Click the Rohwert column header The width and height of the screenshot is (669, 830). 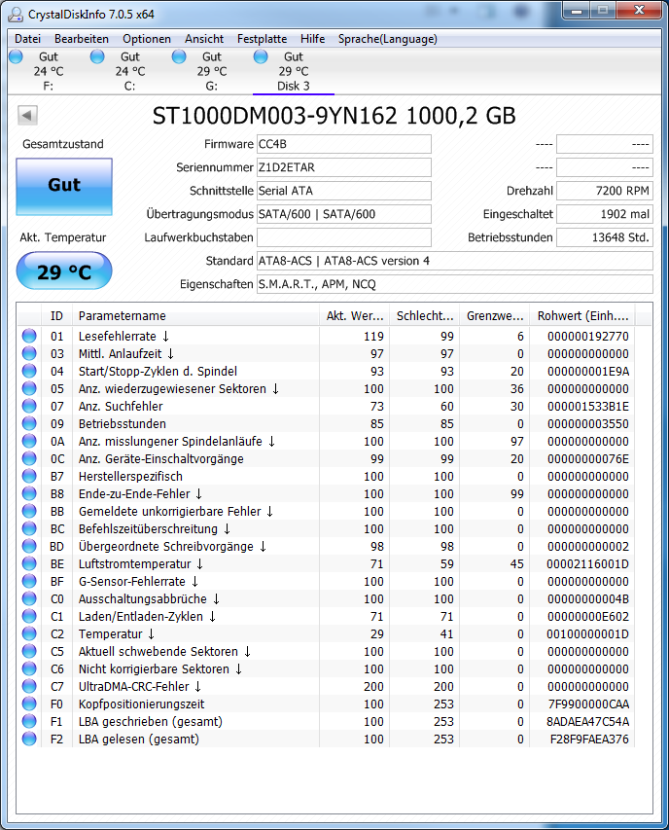pos(582,316)
